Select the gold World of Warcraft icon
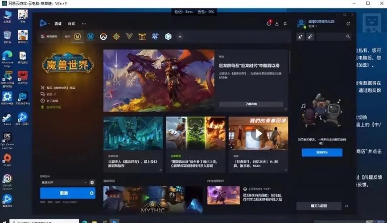This screenshot has height=223, width=387. click(x=78, y=37)
